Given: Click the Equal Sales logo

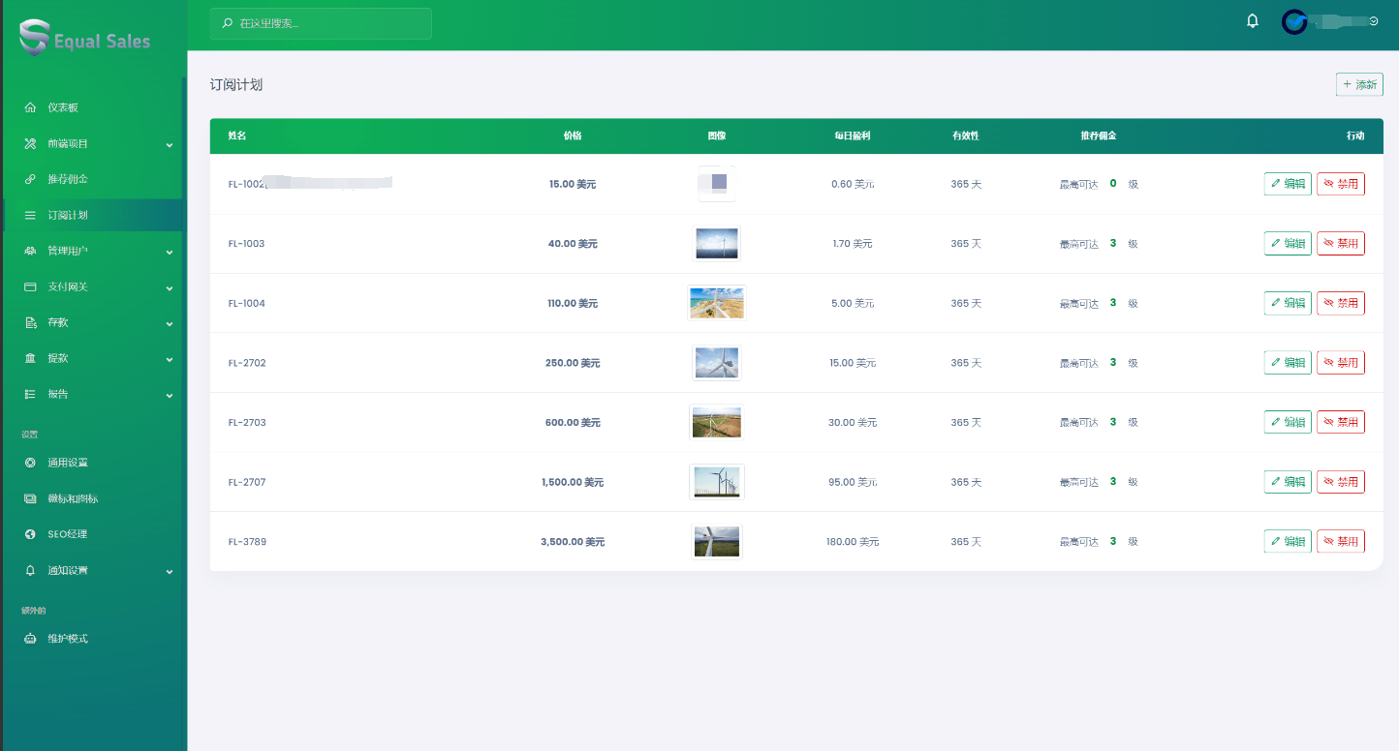Looking at the screenshot, I should pos(85,39).
